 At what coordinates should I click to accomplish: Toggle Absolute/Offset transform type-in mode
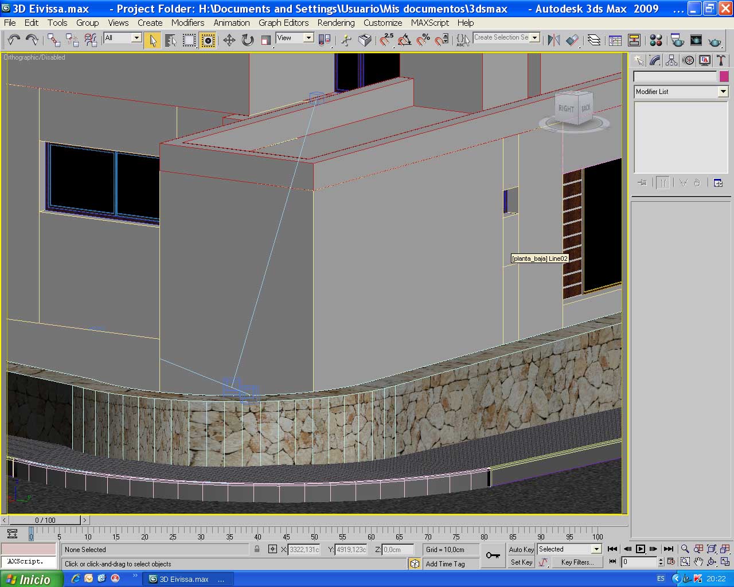click(272, 549)
